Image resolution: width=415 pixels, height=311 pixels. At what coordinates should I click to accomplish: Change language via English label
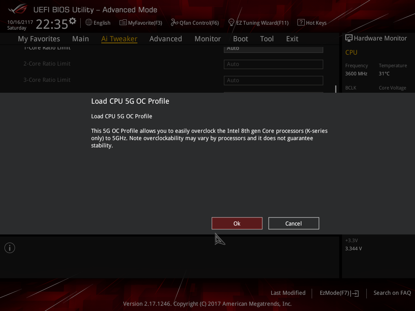click(102, 23)
